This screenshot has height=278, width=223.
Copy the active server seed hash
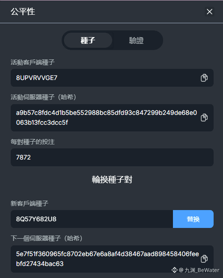tap(204, 118)
